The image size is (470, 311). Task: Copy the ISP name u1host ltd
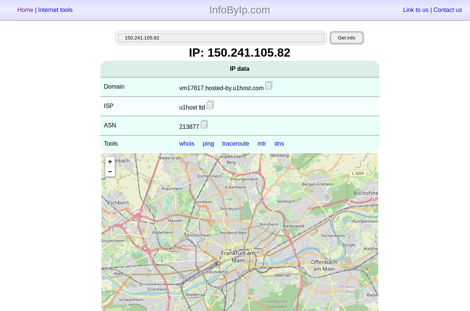(x=210, y=105)
